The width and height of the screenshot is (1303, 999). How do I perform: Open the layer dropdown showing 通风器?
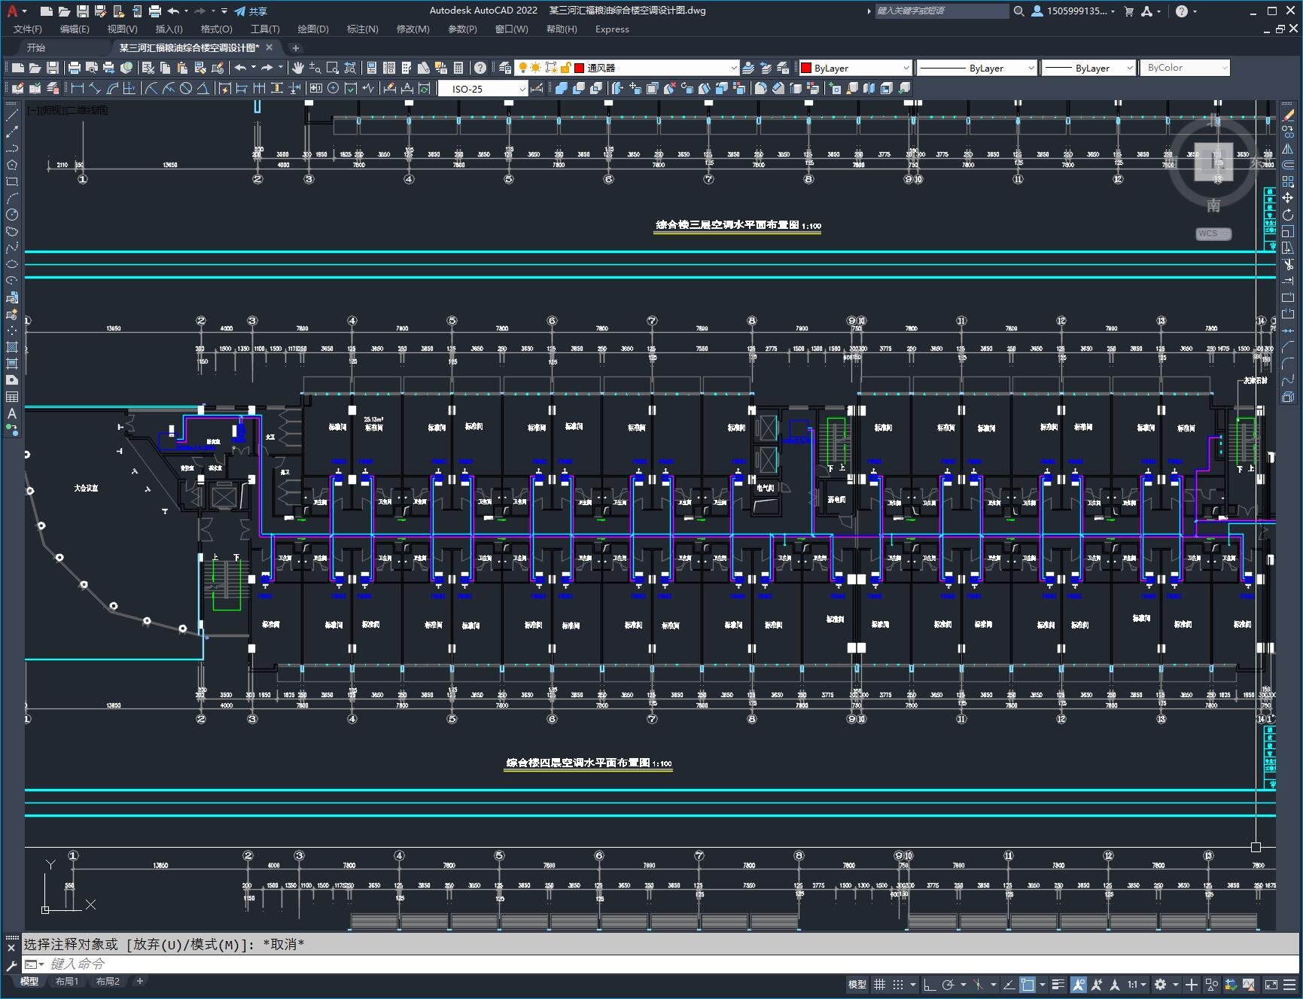626,68
